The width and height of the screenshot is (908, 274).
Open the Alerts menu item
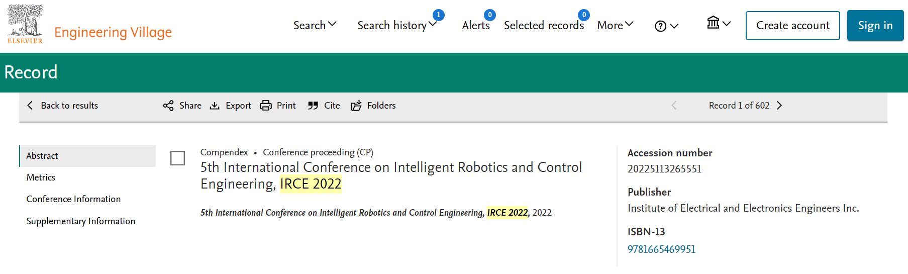[476, 25]
